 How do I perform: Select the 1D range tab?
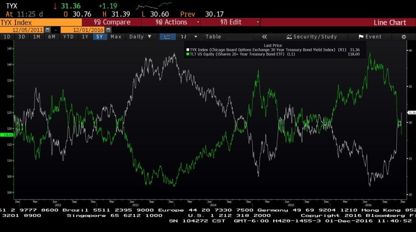point(7,37)
